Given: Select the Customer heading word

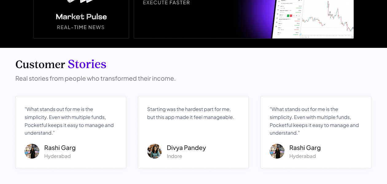Looking at the screenshot, I should click(x=40, y=64).
